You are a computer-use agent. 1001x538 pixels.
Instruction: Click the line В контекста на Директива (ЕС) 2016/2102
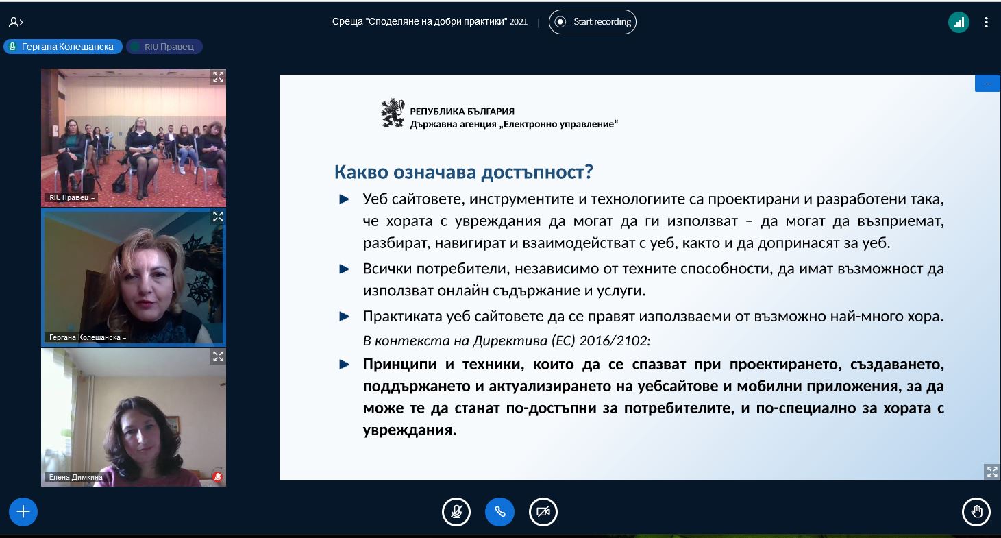pos(506,341)
